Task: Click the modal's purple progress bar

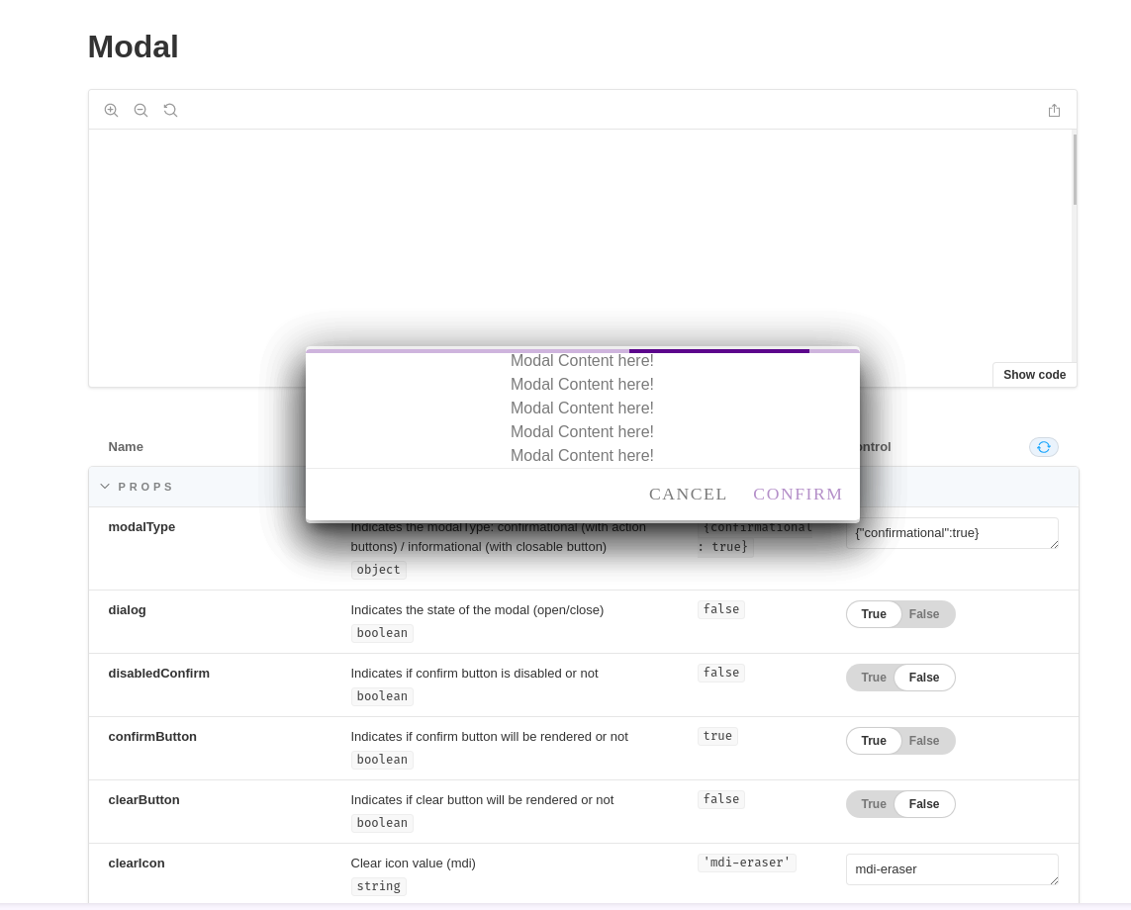Action: (x=583, y=351)
